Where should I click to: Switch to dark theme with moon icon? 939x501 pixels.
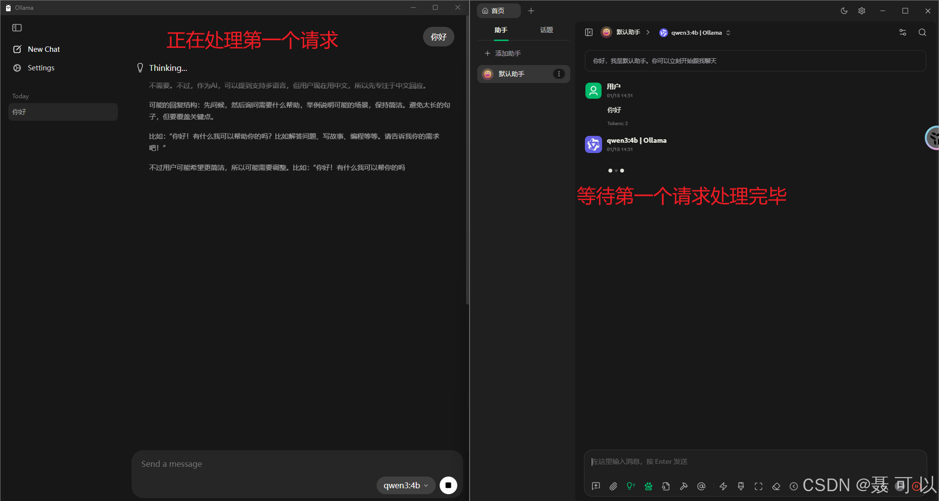coord(844,11)
